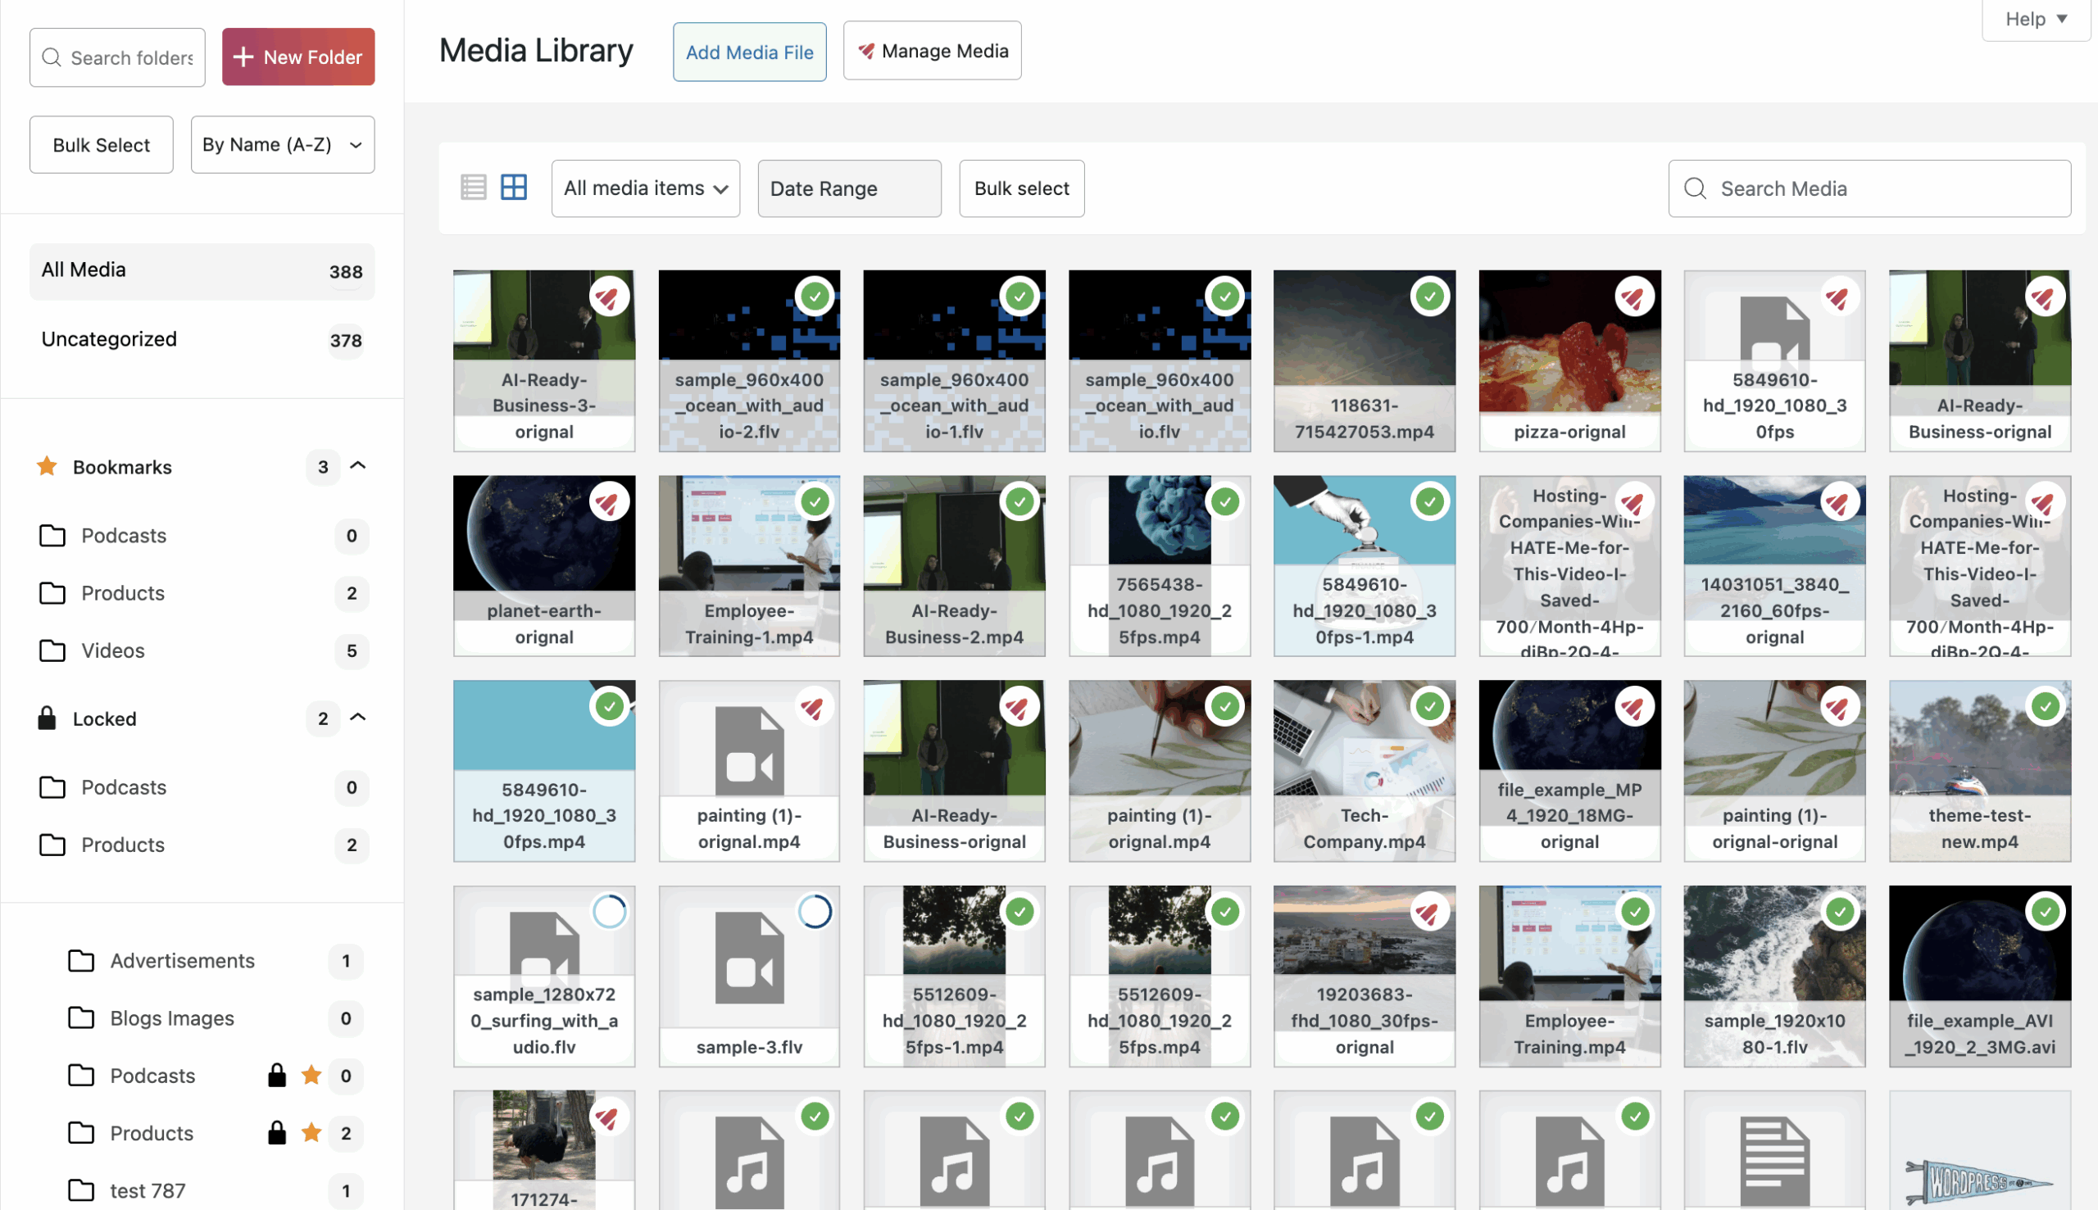Click Add Media File button
Viewport: 2098px width, 1210px height.
[x=749, y=52]
